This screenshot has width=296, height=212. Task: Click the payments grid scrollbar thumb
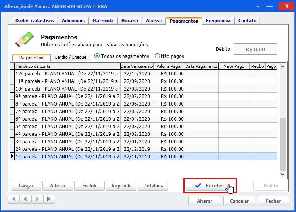pos(283,145)
